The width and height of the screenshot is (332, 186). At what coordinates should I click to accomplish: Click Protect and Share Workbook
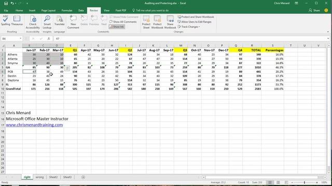point(196,17)
